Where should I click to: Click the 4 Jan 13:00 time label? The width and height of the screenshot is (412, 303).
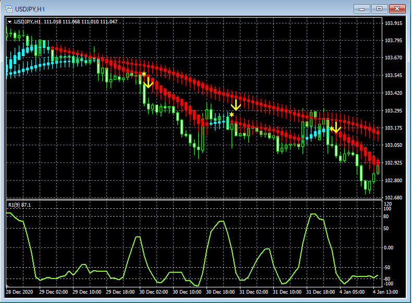coord(385,292)
